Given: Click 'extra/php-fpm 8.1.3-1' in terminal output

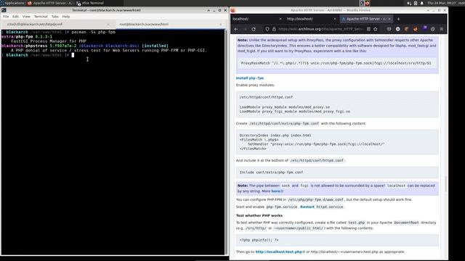Looking at the screenshot, I should click(27, 37).
